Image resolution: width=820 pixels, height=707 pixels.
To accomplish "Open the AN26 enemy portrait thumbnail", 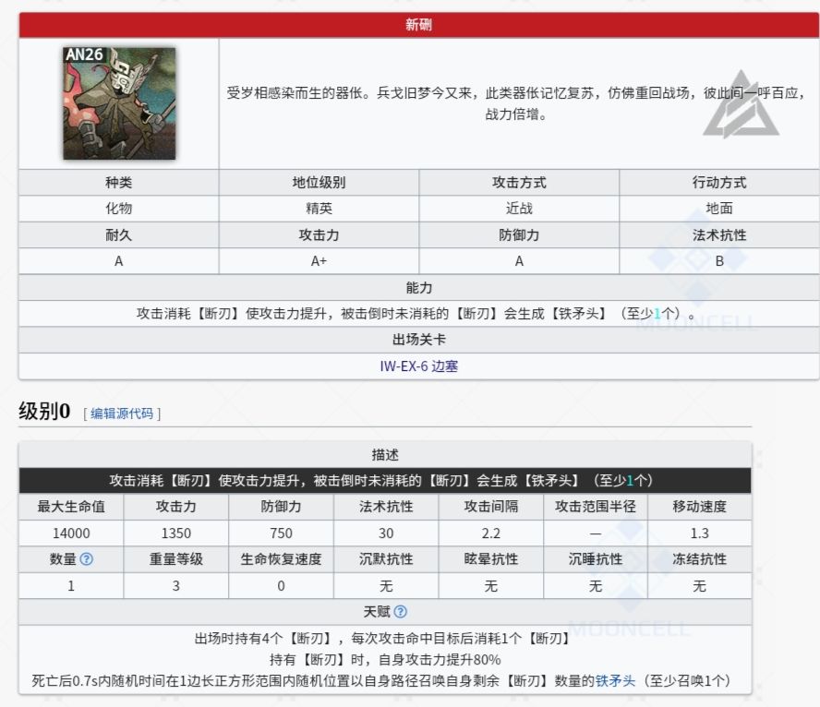I will [x=119, y=103].
